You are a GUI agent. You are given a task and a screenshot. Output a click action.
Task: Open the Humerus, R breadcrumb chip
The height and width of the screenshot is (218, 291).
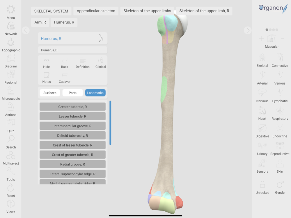coord(64,22)
